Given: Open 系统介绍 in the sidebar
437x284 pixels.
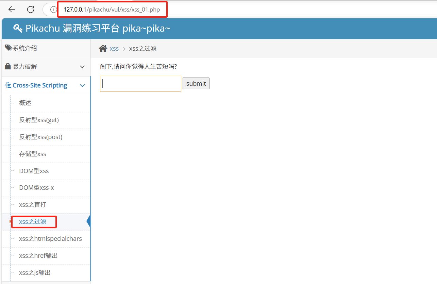Looking at the screenshot, I should 25,48.
